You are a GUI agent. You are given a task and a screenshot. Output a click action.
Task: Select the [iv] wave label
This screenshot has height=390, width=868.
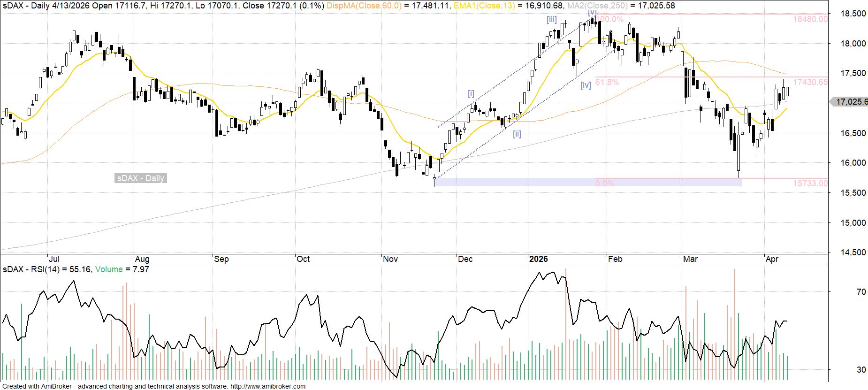pos(585,85)
